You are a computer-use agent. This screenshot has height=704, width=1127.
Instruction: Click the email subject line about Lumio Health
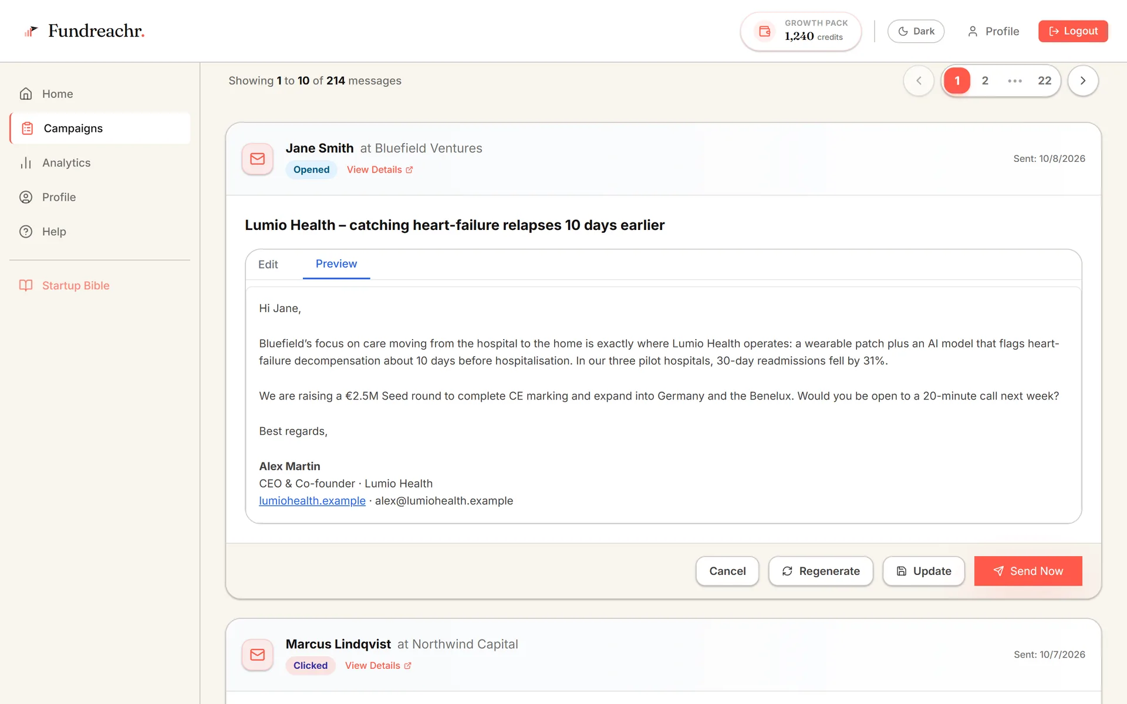(454, 225)
